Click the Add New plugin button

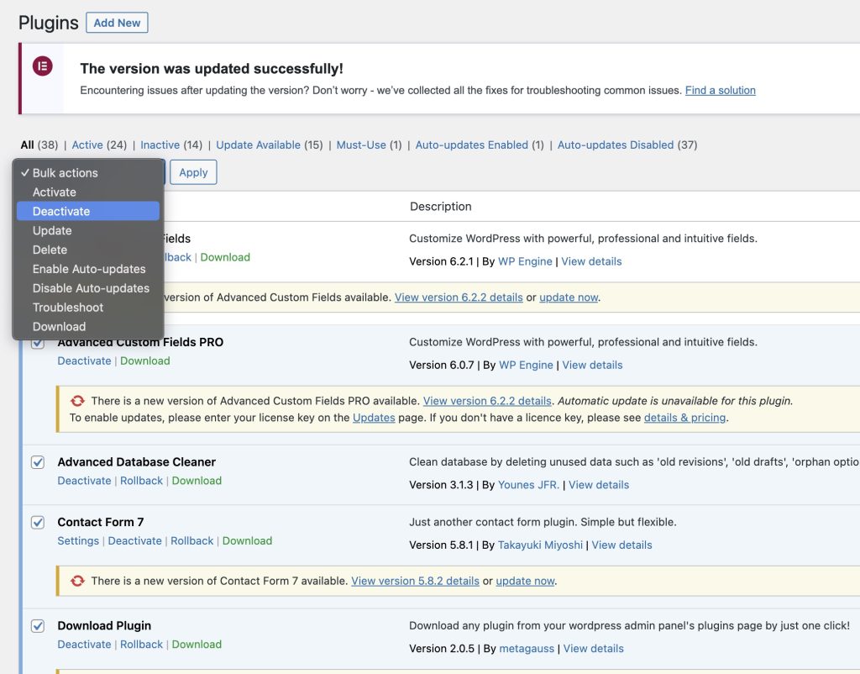pyautogui.click(x=117, y=23)
